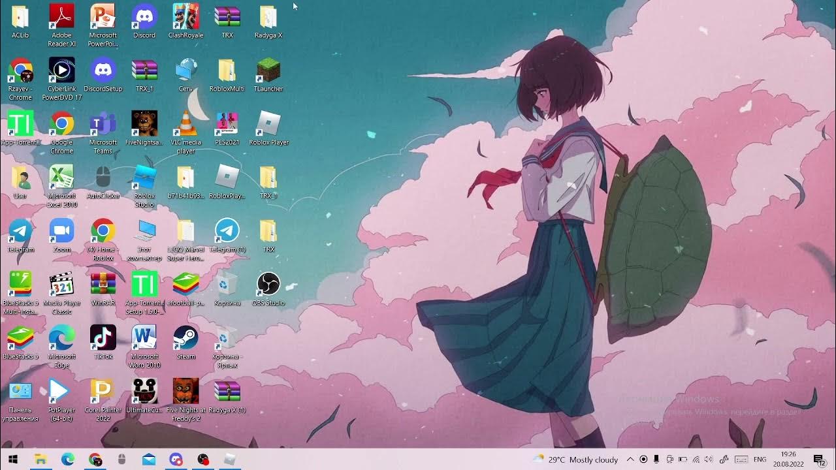Open BlueStacks 5 Multi-Instance Manager icon
Screen dimensions: 836x470
pos(20,294)
